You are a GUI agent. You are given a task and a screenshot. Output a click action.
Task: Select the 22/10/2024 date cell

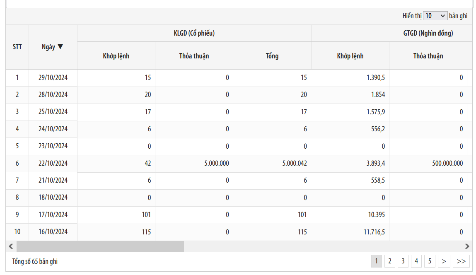tap(53, 163)
